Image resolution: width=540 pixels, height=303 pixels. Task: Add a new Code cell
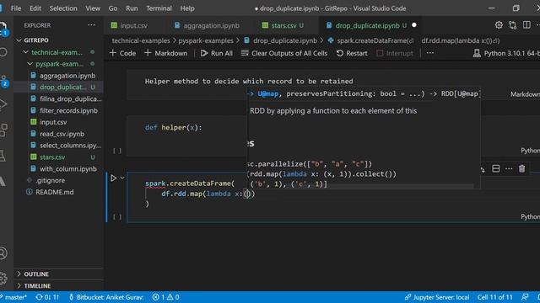122,53
